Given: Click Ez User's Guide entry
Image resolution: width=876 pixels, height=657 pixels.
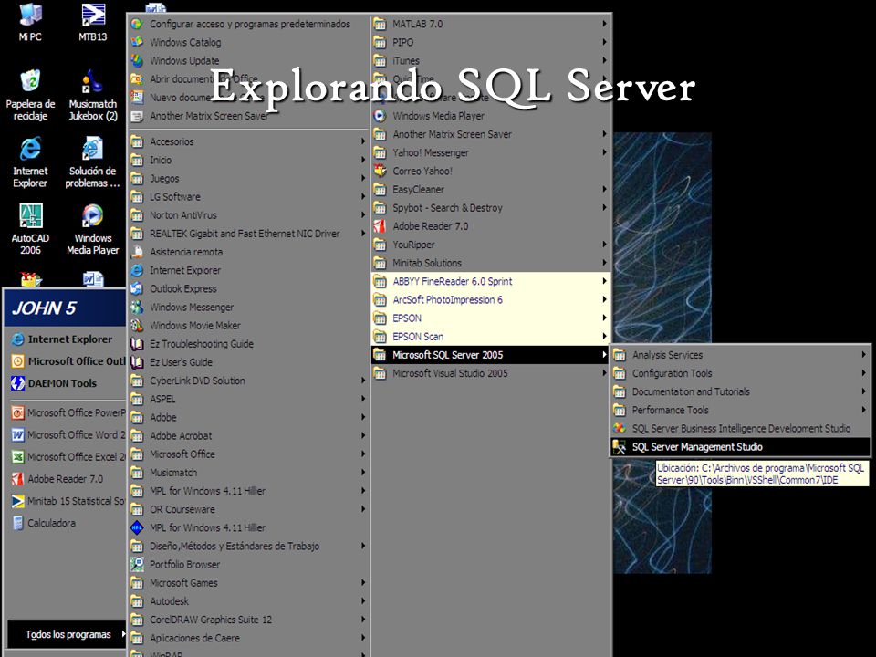Looking at the screenshot, I should click(x=248, y=362).
